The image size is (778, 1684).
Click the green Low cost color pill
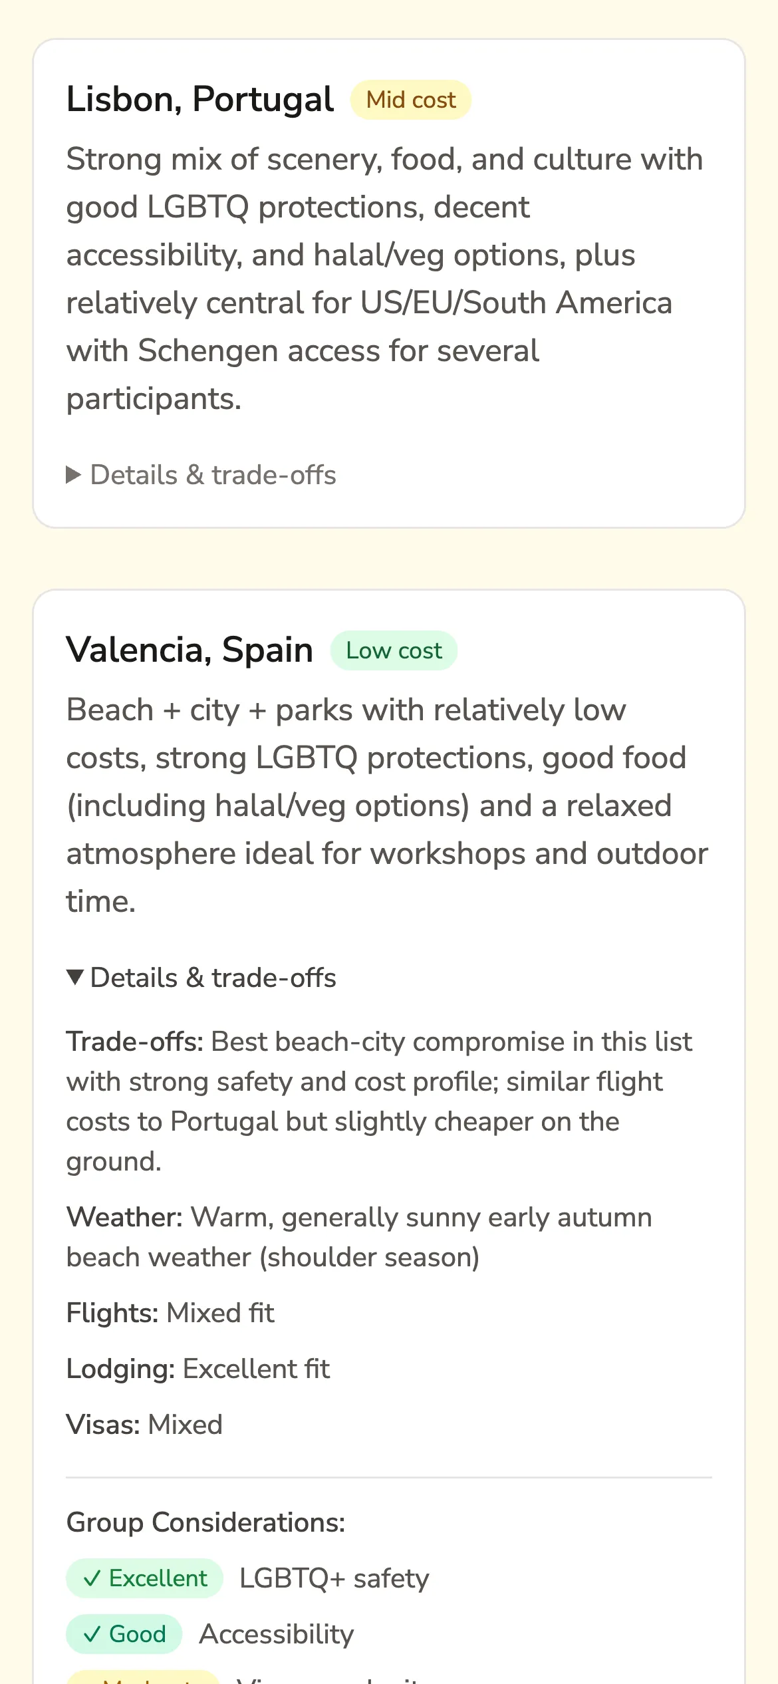pos(393,650)
